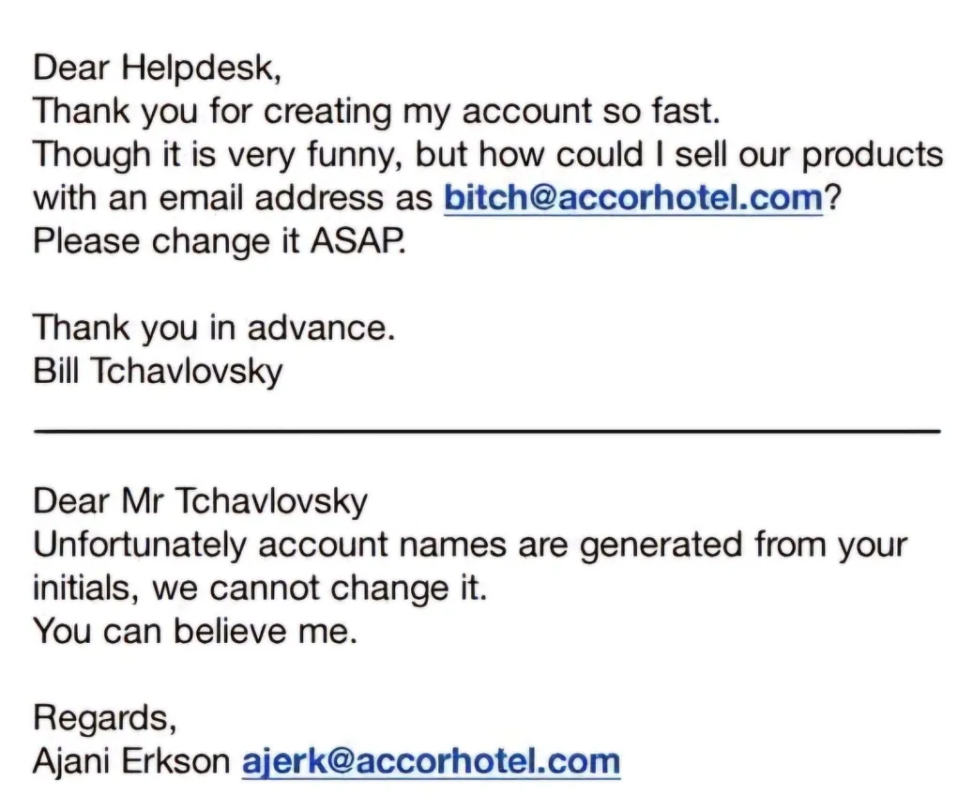973x796 pixels.
Task: Click the 'Dear Mr Tchavlovsky' greeting
Action: 200,501
